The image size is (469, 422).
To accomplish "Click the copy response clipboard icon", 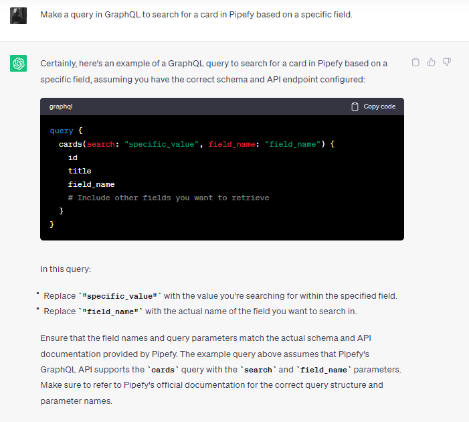I will pos(415,62).
